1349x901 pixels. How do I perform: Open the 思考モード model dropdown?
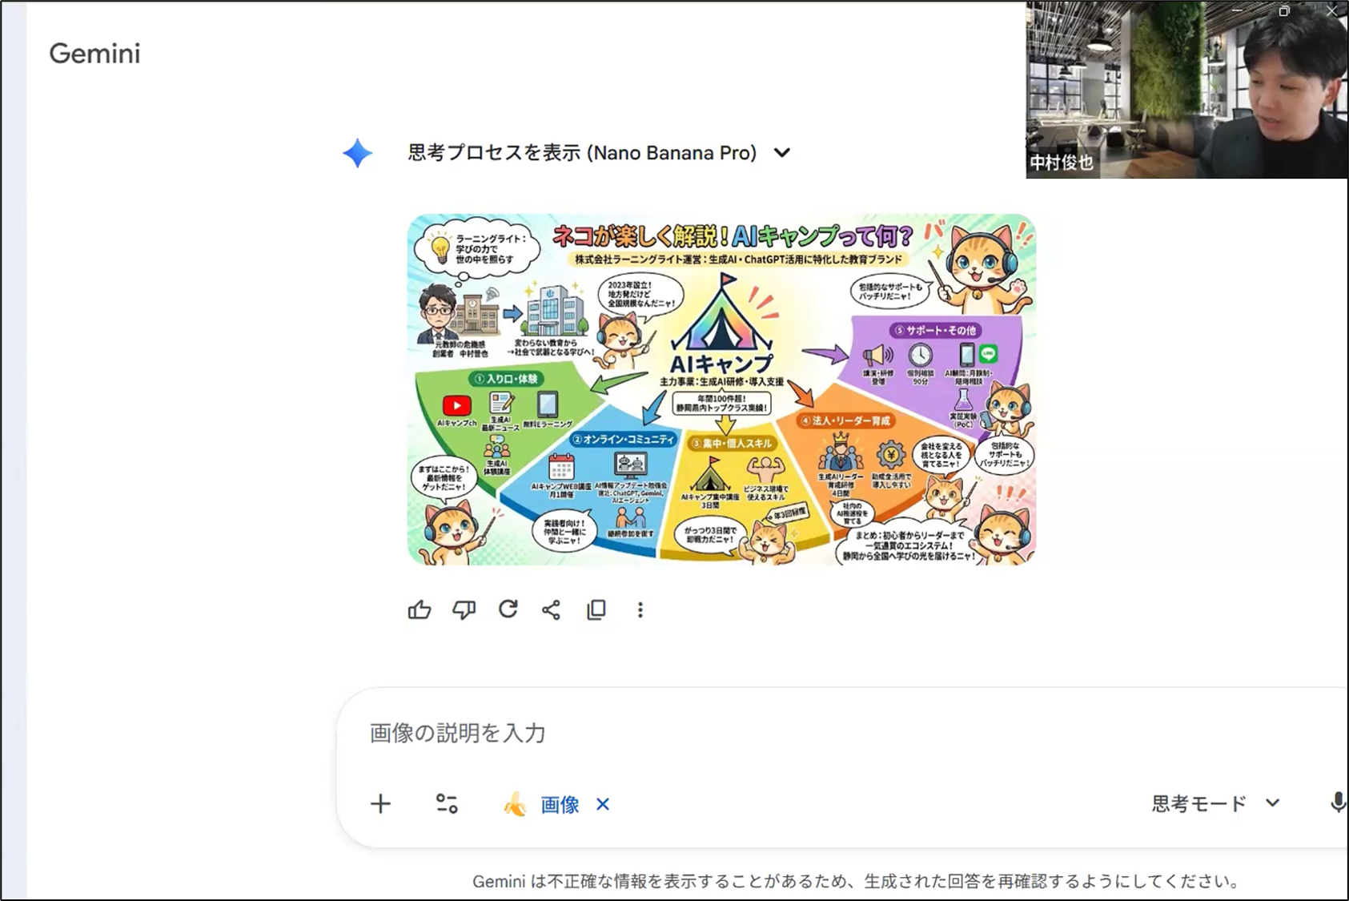click(1215, 803)
